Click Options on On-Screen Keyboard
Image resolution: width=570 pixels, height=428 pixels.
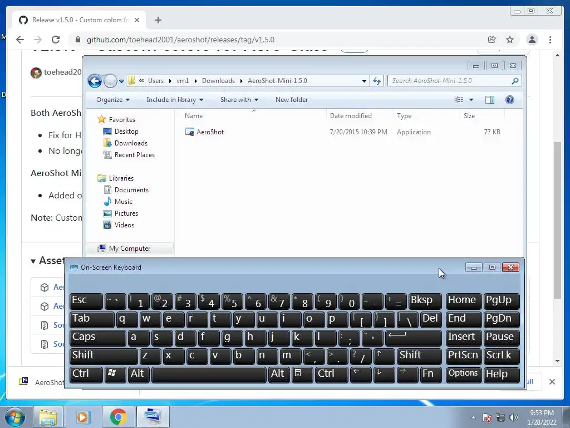[x=463, y=374]
